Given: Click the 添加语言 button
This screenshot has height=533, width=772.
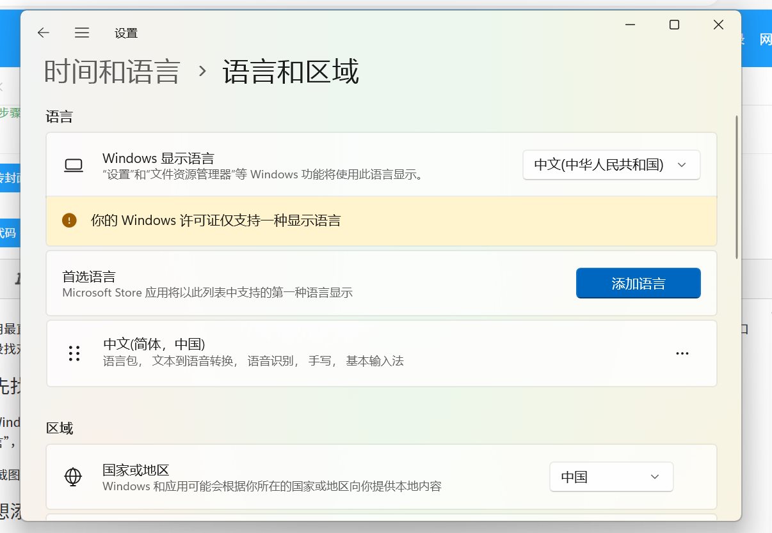Looking at the screenshot, I should [638, 283].
